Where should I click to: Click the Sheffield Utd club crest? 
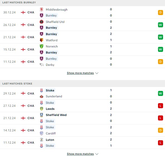[42, 22]
